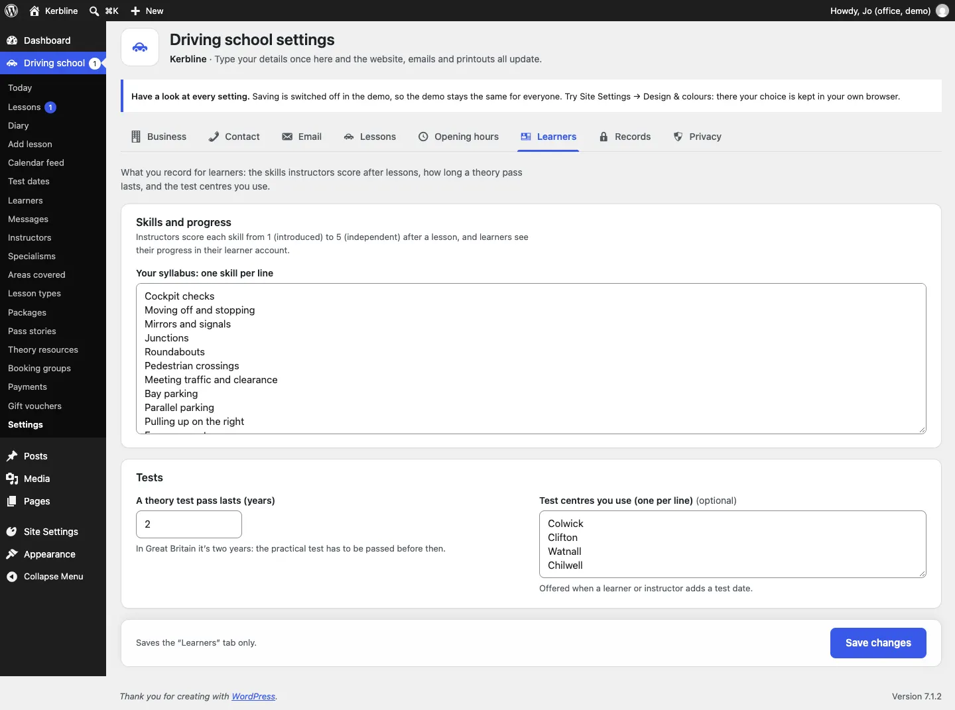Switch to the Business tab
Screen dimensions: 955x710
(159, 137)
